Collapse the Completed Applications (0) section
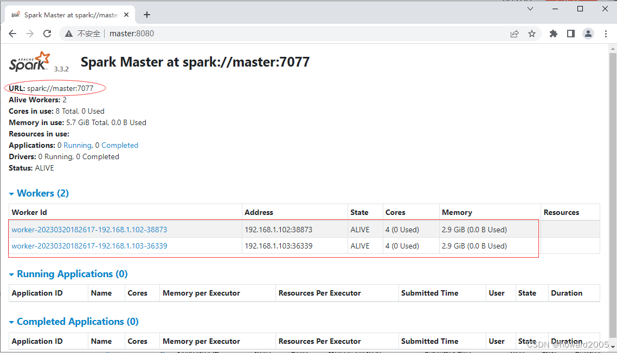This screenshot has width=617, height=353. pos(74,322)
